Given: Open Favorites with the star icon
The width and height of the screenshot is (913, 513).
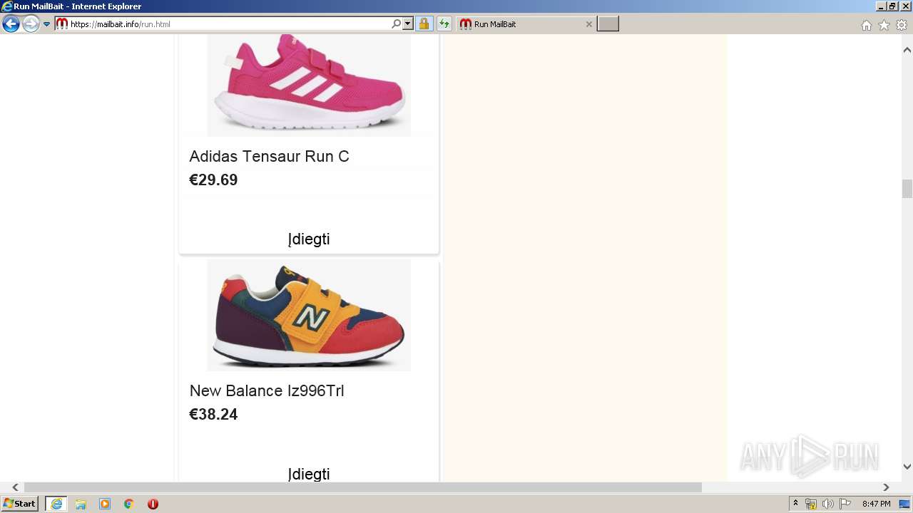Looking at the screenshot, I should click(884, 25).
